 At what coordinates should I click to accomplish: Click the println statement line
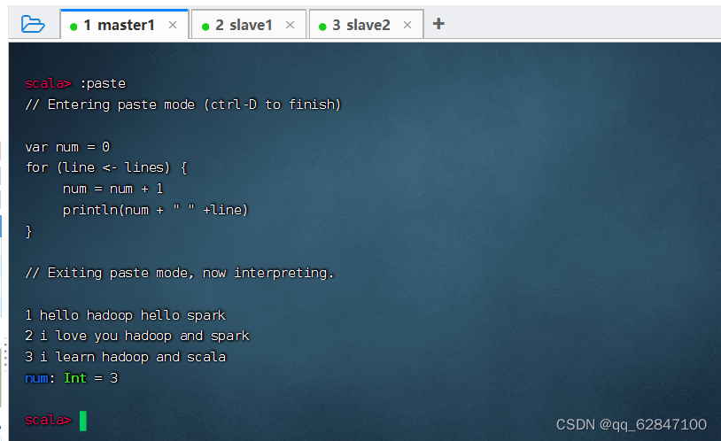pos(155,210)
